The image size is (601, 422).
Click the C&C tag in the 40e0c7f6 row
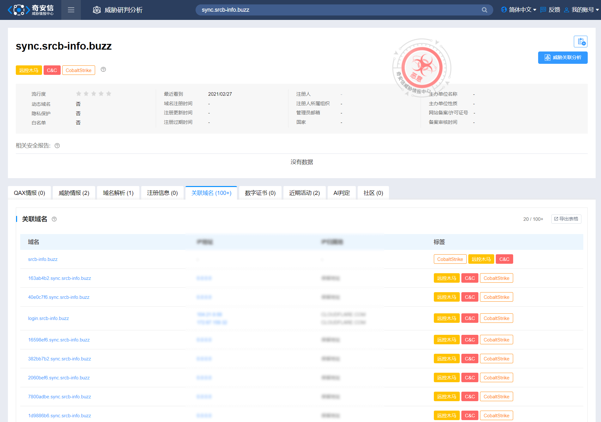(470, 297)
